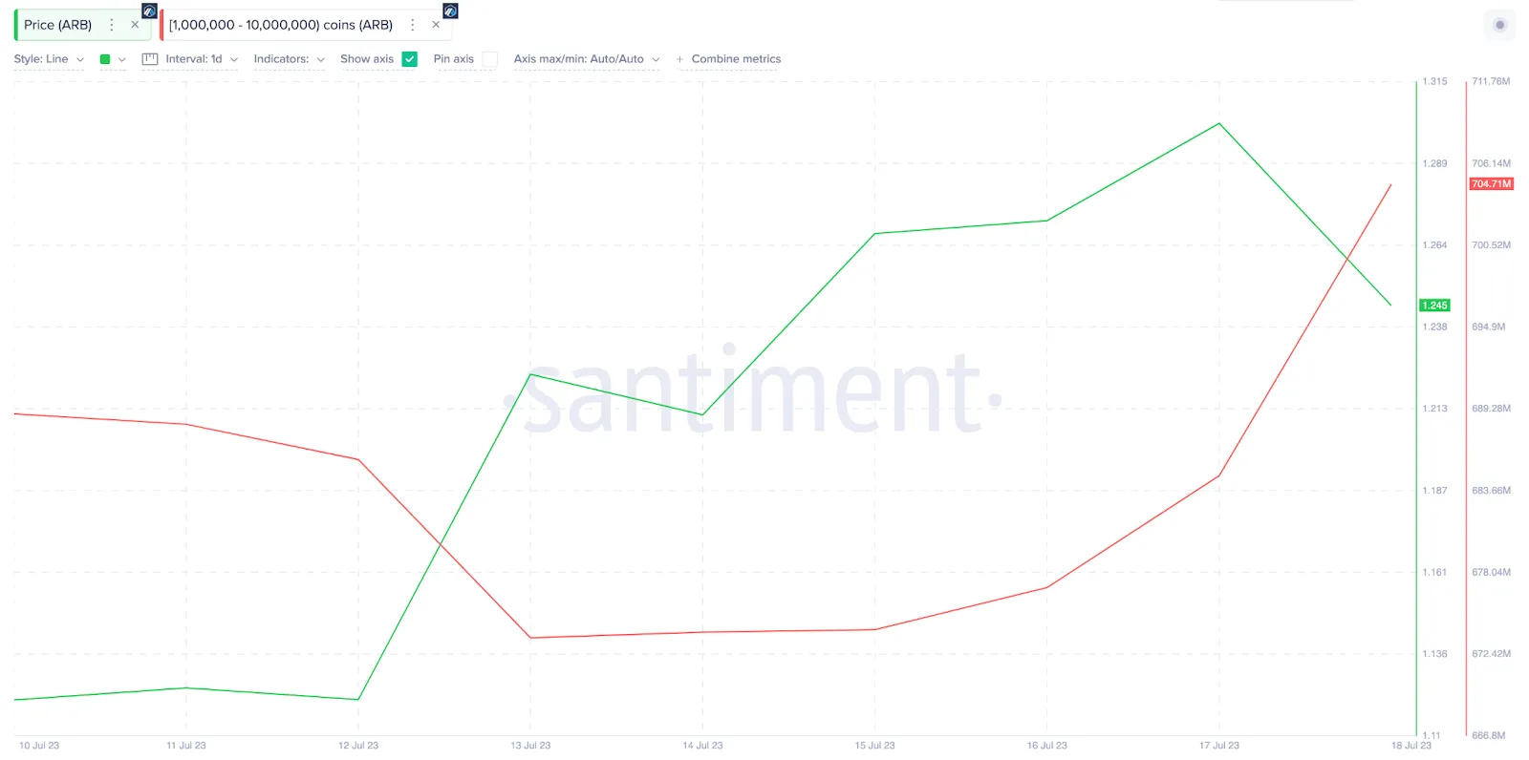1529x760 pixels.
Task: Click the 15 Jul 23 date label
Action: coord(874,746)
